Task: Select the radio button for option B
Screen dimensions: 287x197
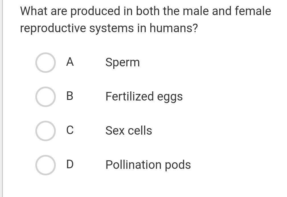Action: click(x=45, y=97)
